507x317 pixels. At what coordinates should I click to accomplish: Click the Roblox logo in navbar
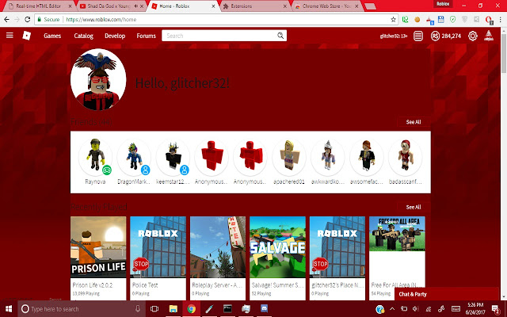point(27,36)
